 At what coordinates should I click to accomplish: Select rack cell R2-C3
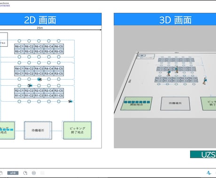39,90
